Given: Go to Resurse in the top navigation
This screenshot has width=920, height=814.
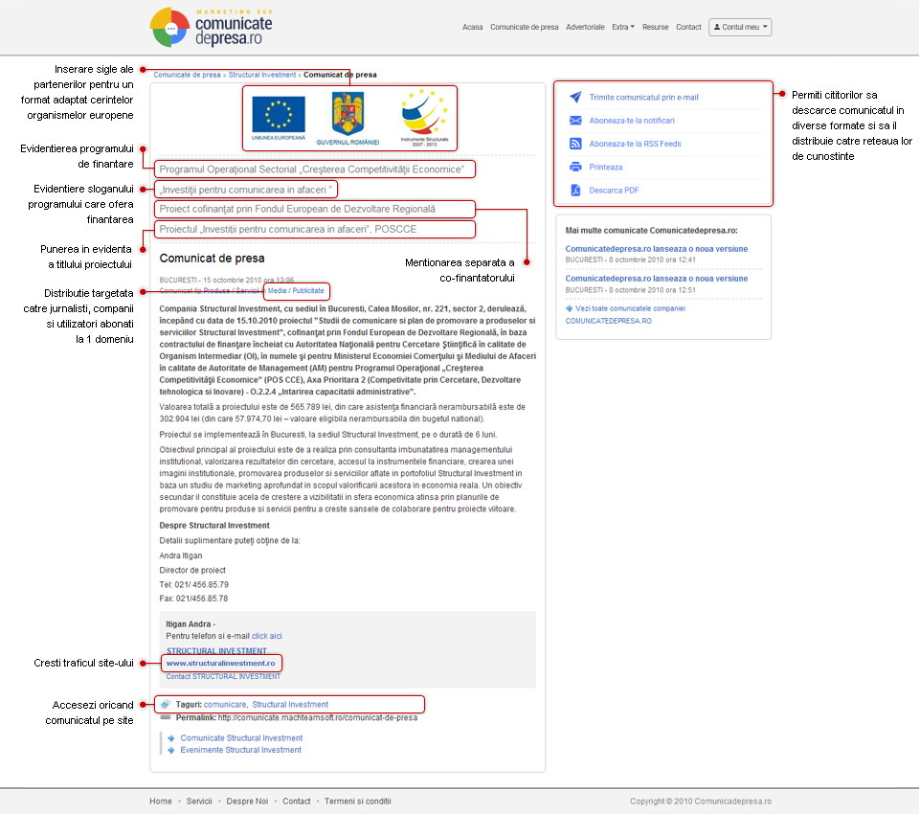Looking at the screenshot, I should [x=656, y=27].
